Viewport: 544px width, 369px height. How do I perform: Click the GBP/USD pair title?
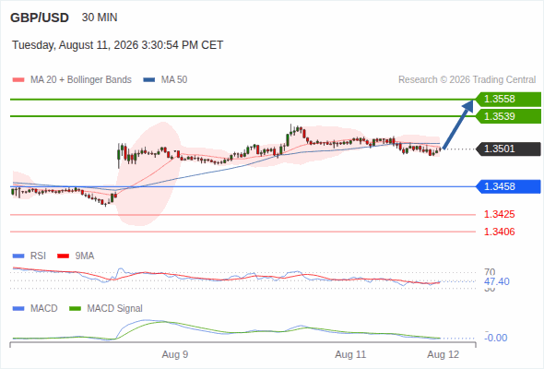coord(40,18)
